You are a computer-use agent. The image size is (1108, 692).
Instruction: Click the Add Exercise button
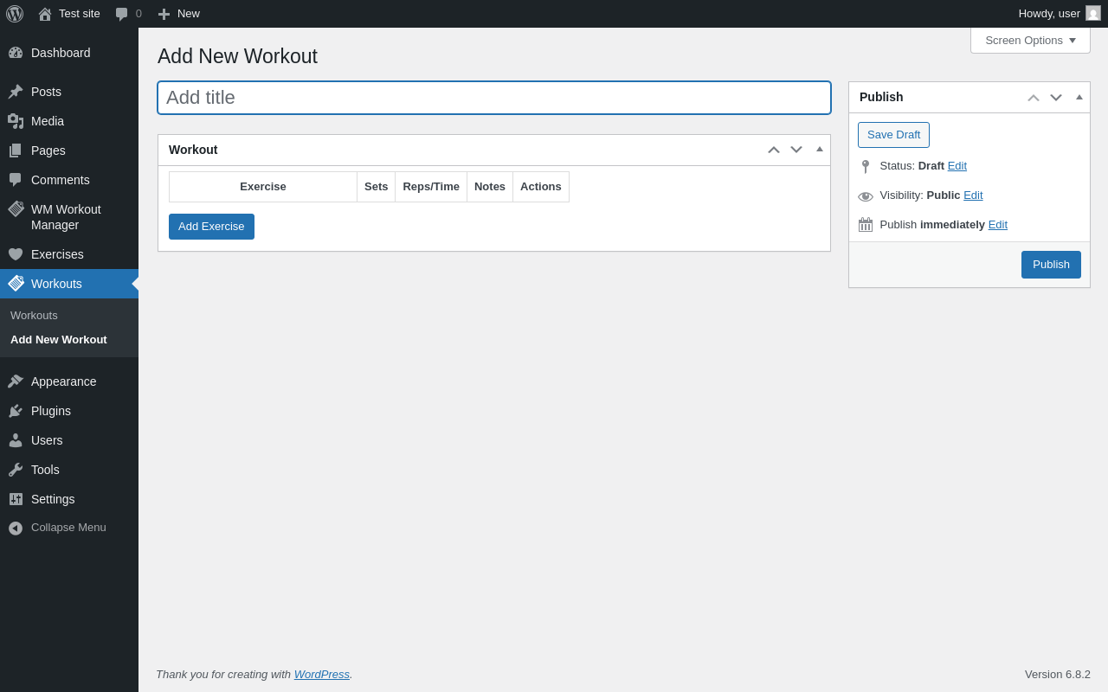[x=211, y=227]
